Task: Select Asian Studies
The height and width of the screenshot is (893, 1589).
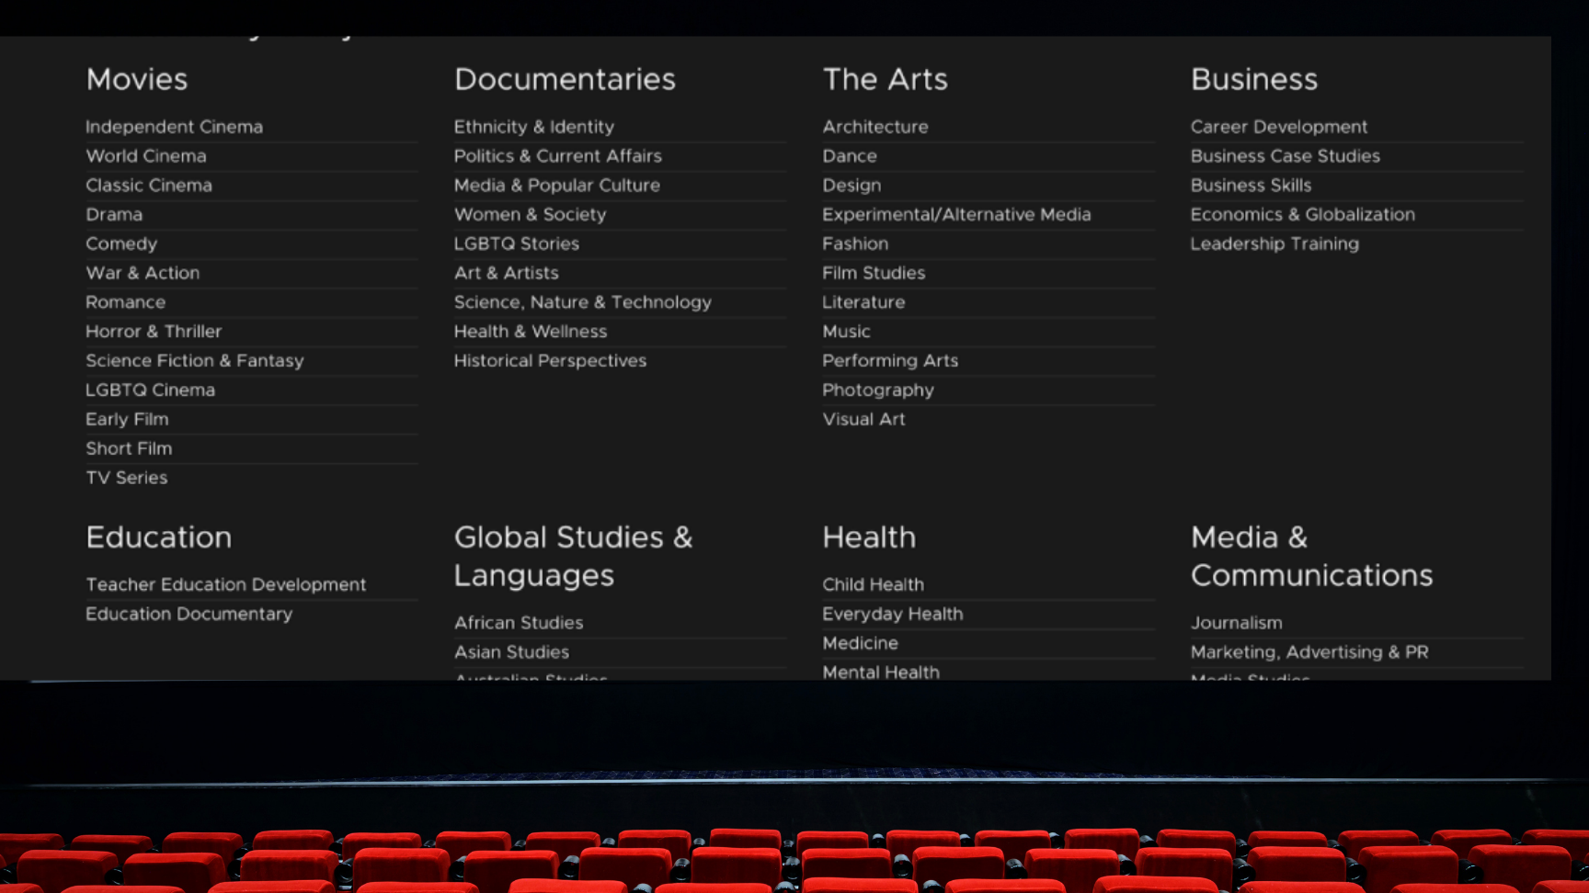Action: coord(511,652)
